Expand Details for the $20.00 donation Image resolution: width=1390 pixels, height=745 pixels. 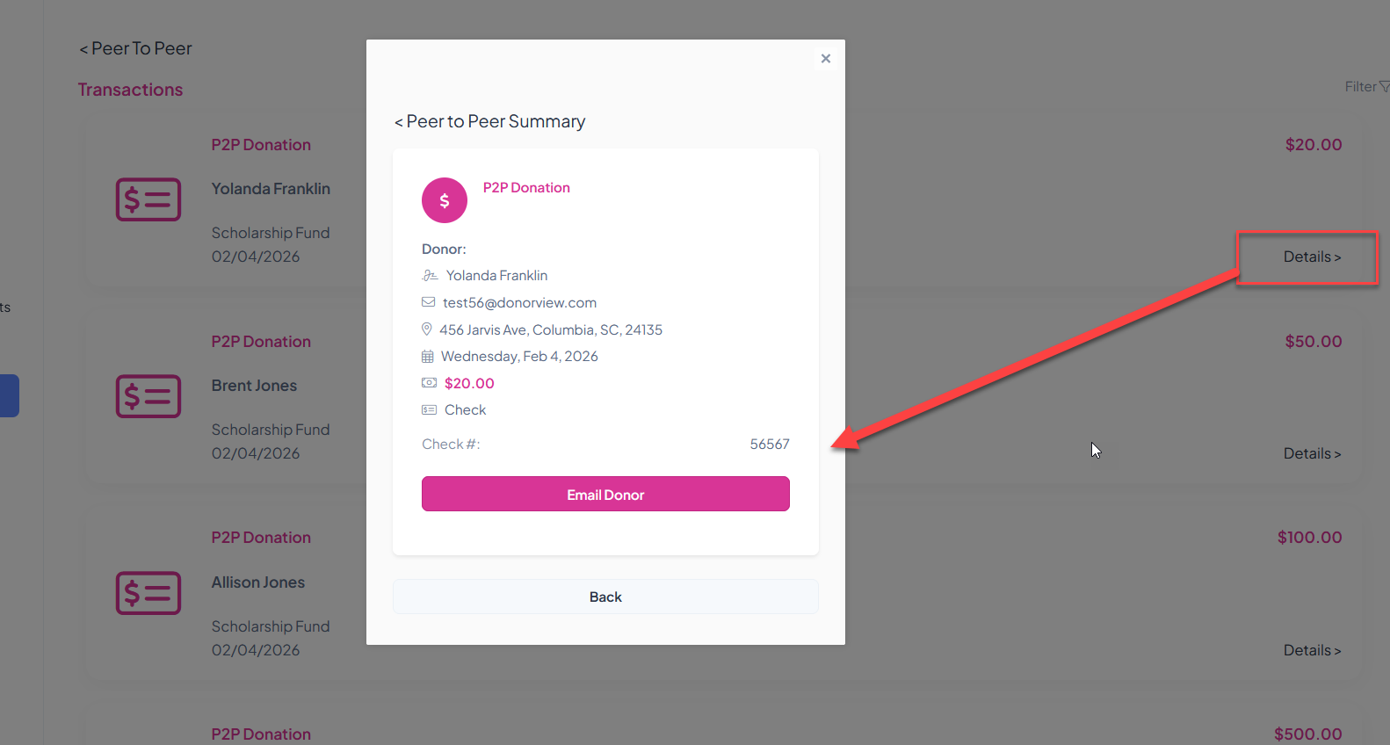point(1312,257)
